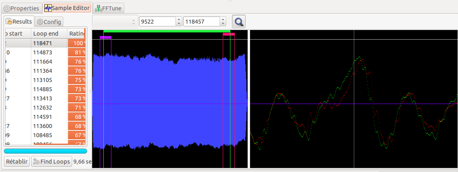This screenshot has height=172, width=458.
Task: Click the FFTune tuning fork icon
Action: (99, 8)
